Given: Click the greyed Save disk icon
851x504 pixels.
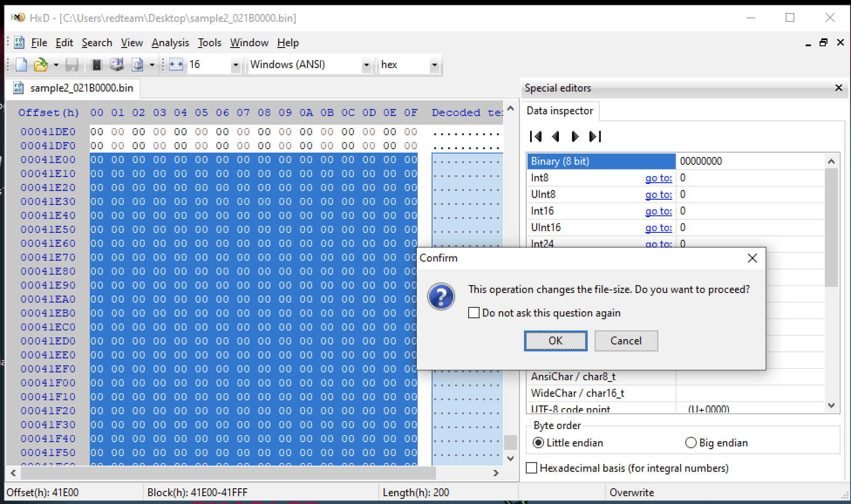Looking at the screenshot, I should point(72,65).
